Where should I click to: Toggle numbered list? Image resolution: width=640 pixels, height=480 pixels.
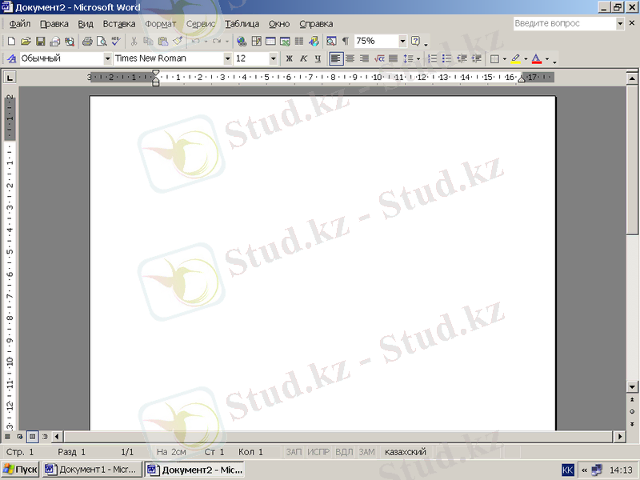(432, 58)
